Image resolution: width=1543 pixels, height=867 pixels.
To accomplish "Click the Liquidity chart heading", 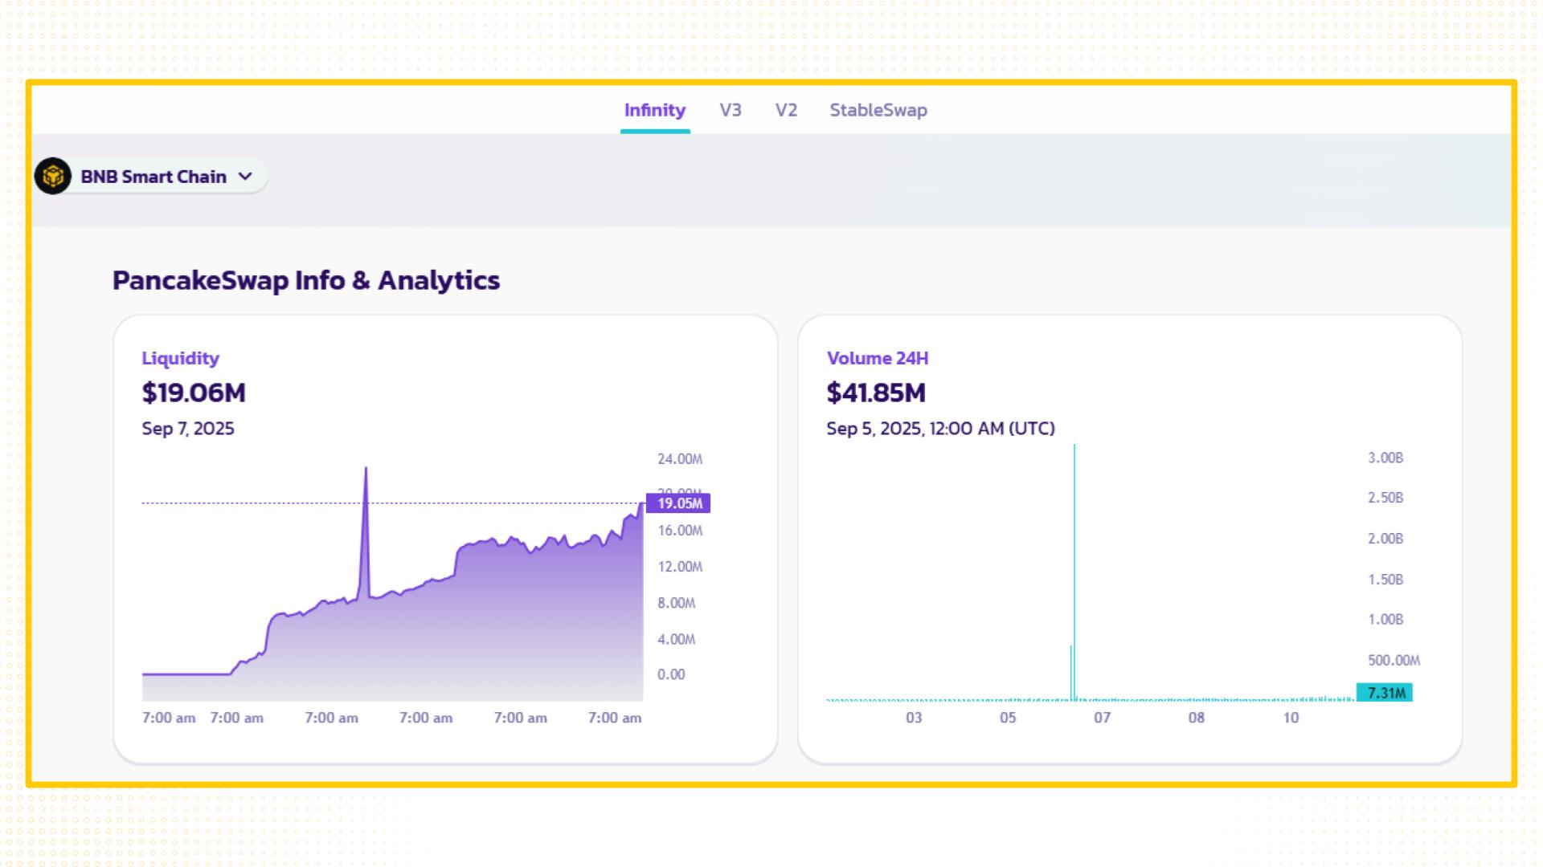I will (x=180, y=358).
